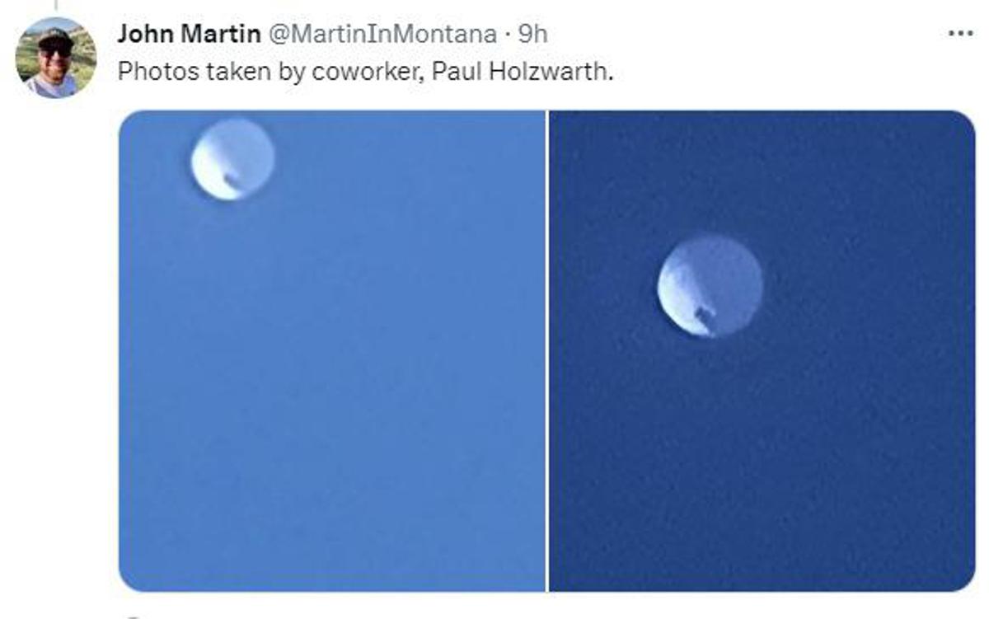Click the tweet text about photos by coworker
Viewport: 989px width, 619px height.
point(366,72)
